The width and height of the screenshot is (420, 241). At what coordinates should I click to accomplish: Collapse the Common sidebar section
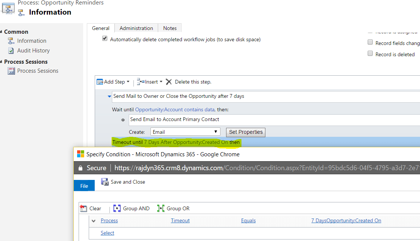tap(1, 31)
